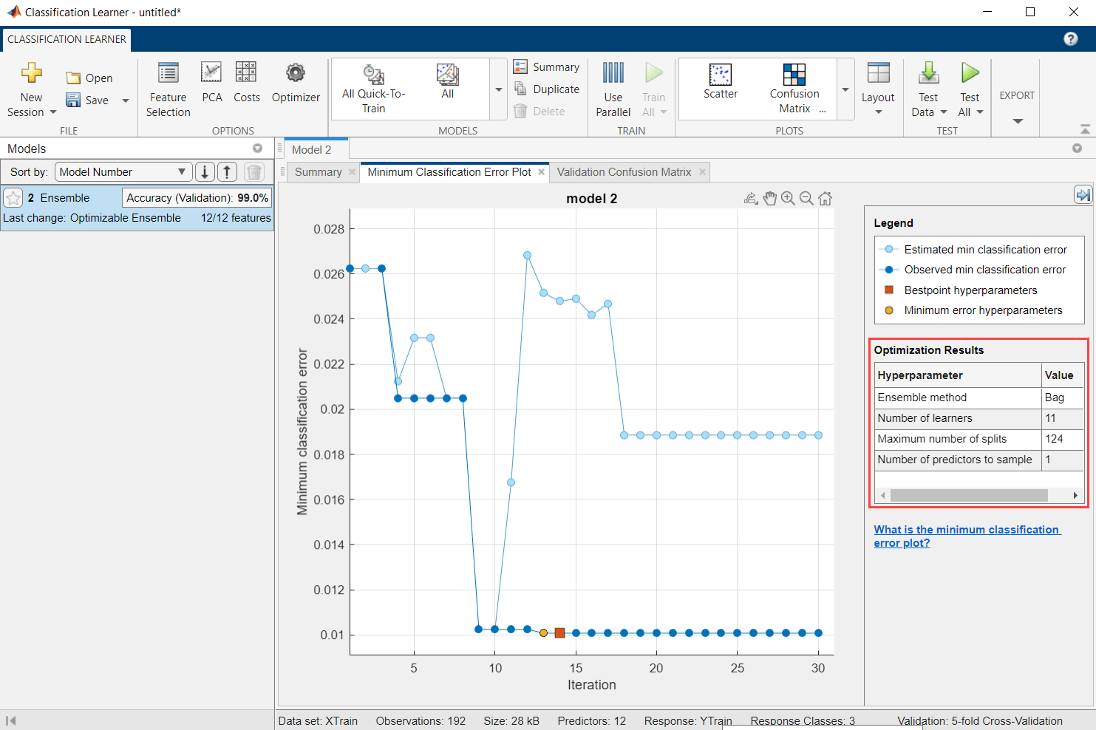Expand the models gallery dropdown arrow
Viewport: 1096px width, 730px height.
499,89
